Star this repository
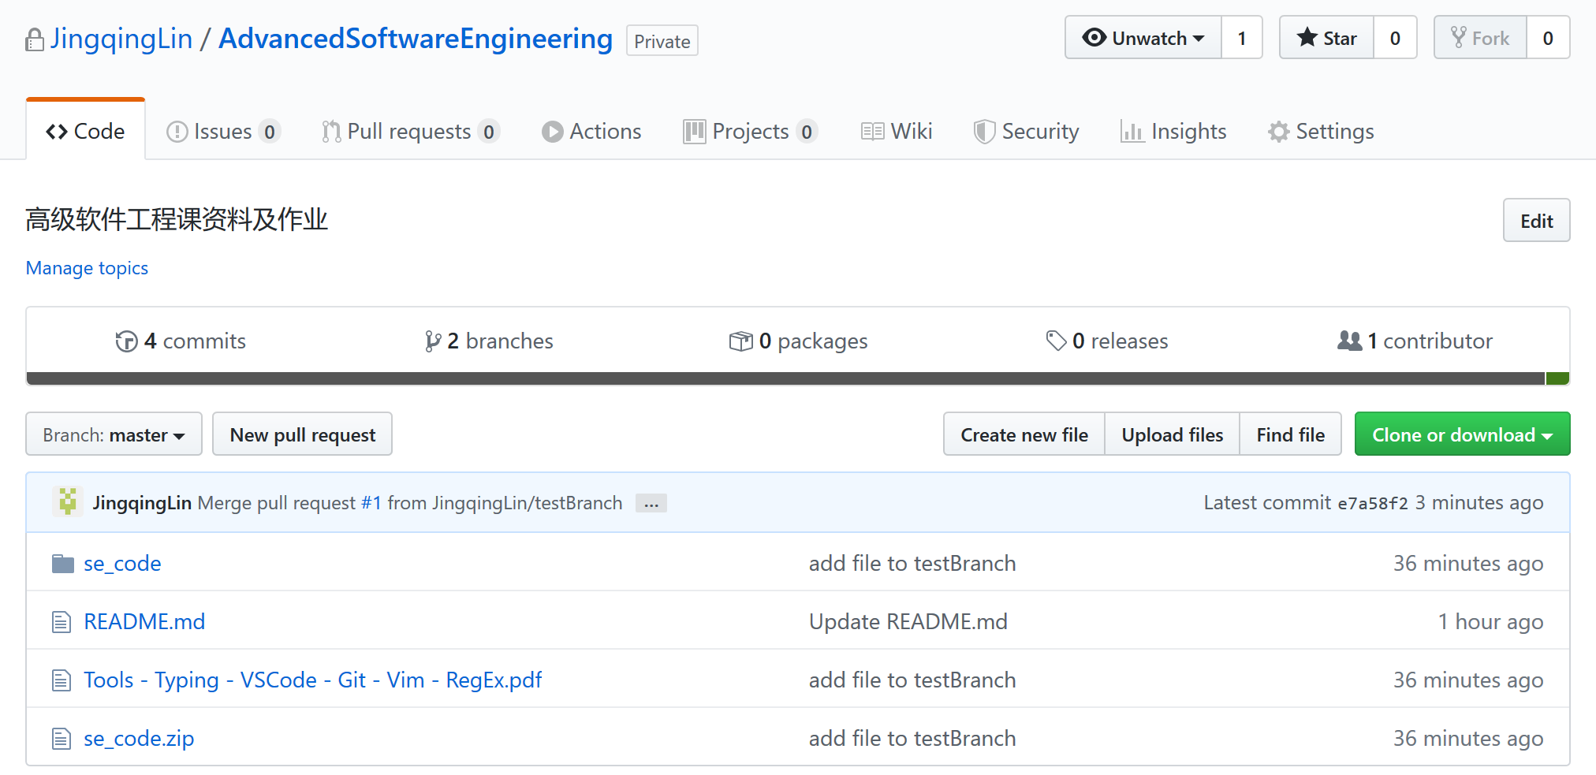Screen dimensions: 1596x775 pyautogui.click(x=1327, y=38)
